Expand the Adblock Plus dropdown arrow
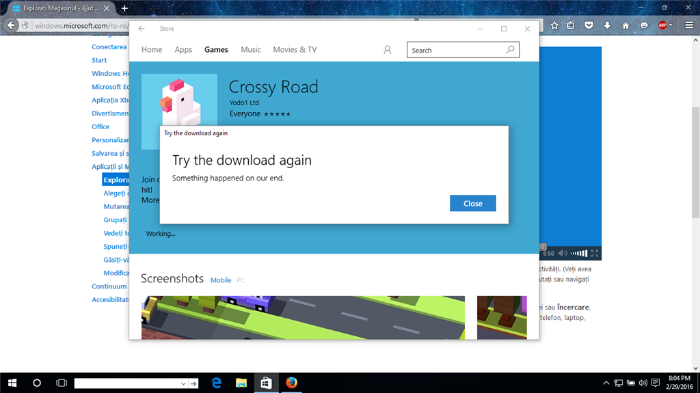700x393 pixels. coord(671,25)
